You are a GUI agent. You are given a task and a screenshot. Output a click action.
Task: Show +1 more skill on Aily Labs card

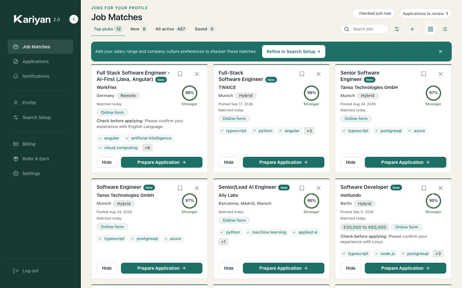click(x=223, y=242)
